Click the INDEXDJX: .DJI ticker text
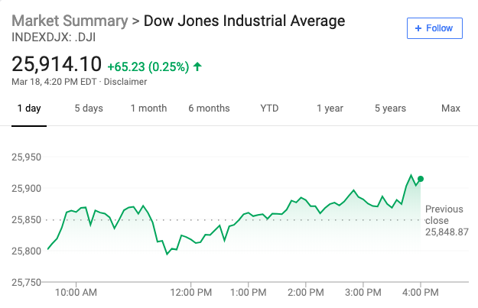 coord(50,36)
